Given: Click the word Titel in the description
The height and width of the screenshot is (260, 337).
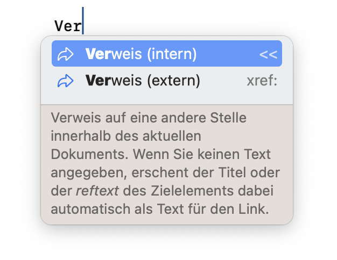Looking at the screenshot, I should [x=232, y=172].
